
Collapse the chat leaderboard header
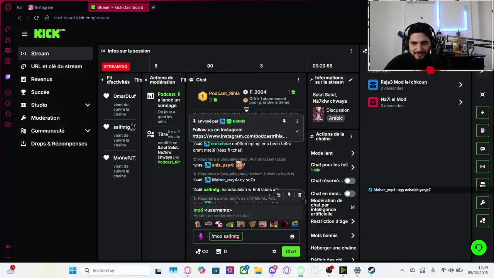tap(246, 110)
